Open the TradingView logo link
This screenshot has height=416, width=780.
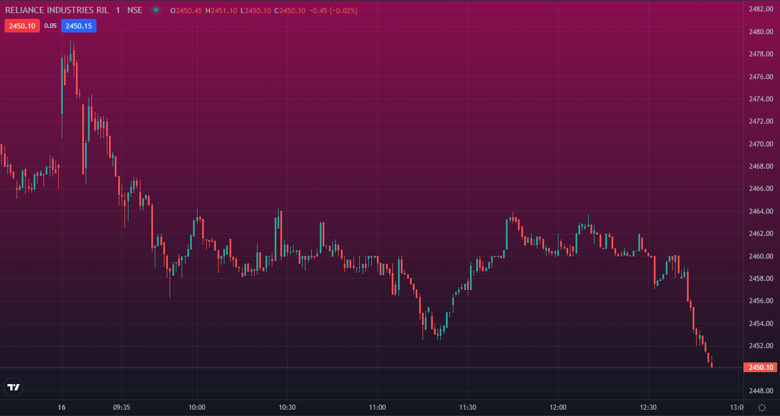coord(13,387)
